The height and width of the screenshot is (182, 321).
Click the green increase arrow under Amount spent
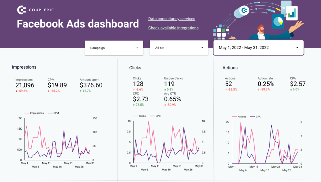click(81, 91)
